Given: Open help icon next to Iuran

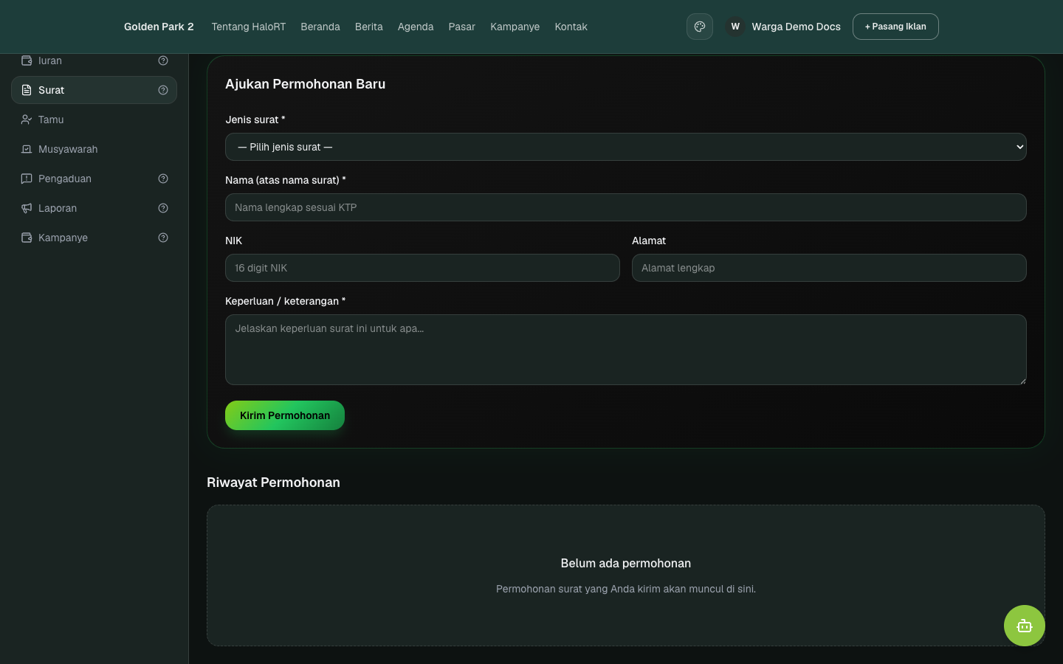Looking at the screenshot, I should [163, 60].
